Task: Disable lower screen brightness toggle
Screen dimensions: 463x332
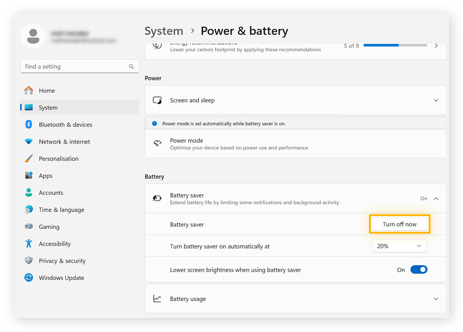Action: coord(419,270)
